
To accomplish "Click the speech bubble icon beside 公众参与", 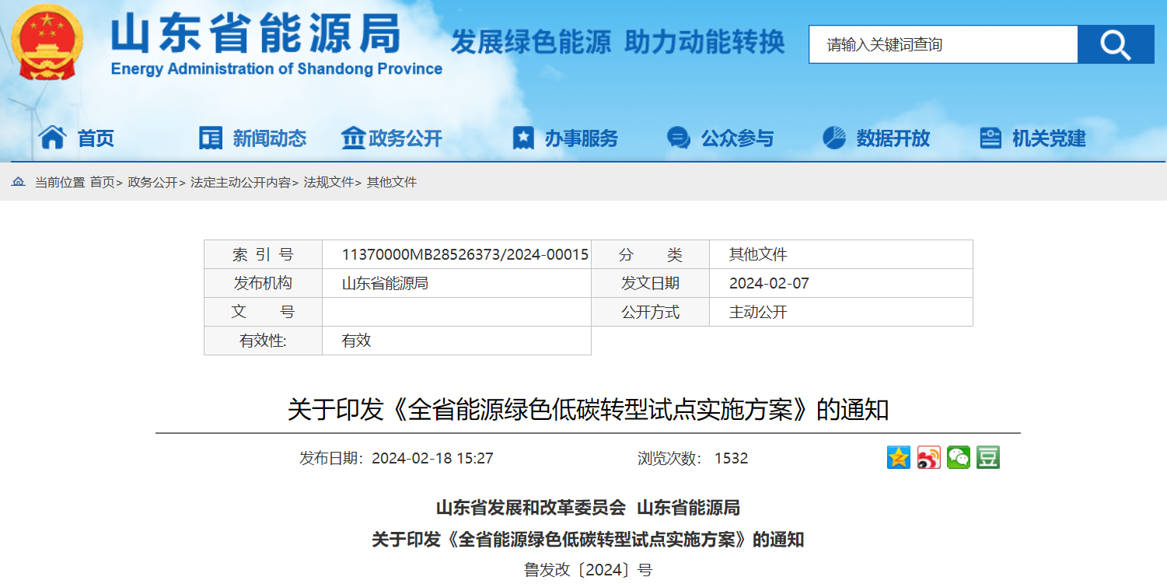I will (678, 138).
